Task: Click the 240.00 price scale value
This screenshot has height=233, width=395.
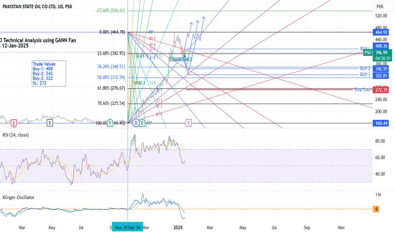Action: click(381, 100)
